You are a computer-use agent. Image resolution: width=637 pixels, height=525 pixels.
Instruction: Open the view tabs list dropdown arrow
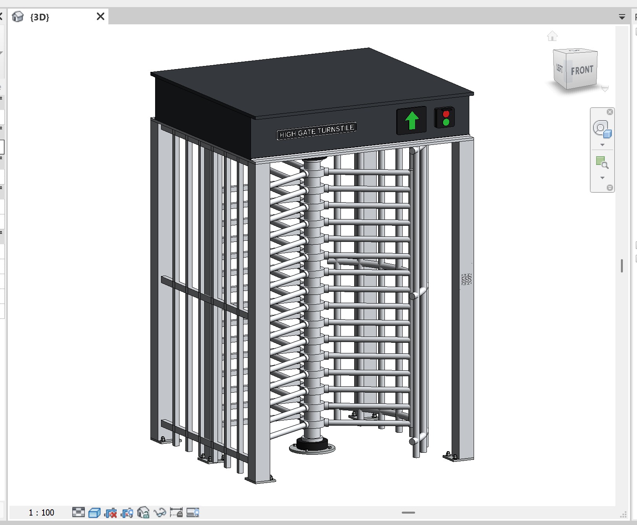(622, 17)
